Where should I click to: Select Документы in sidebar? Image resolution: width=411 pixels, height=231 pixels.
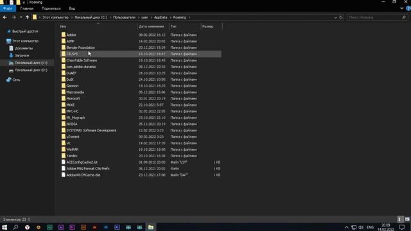click(x=24, y=48)
